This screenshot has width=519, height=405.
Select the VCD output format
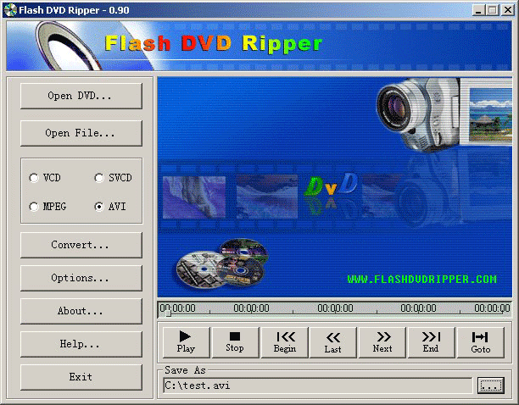(x=34, y=178)
